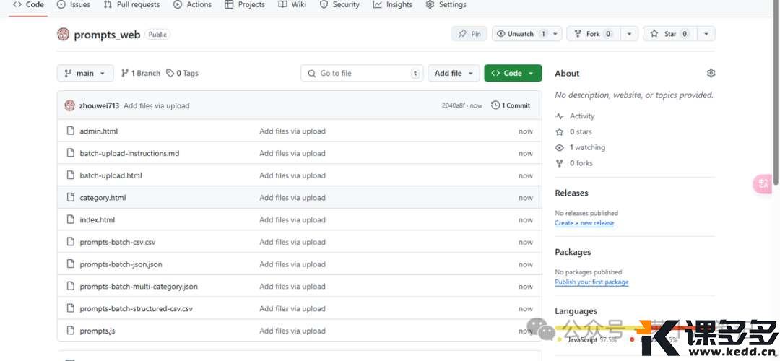Open the green Code dropdown button
Image resolution: width=780 pixels, height=361 pixels.
click(513, 73)
